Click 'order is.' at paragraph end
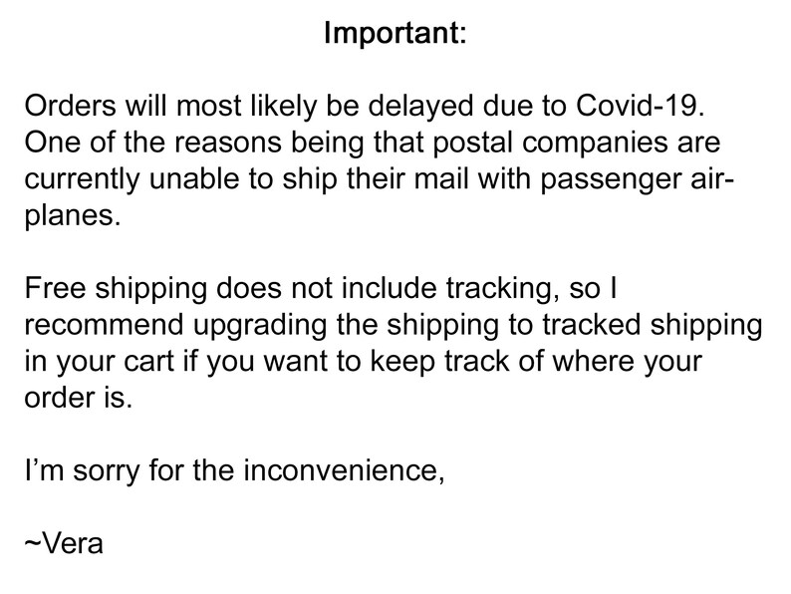The width and height of the screenshot is (791, 594). click(79, 398)
